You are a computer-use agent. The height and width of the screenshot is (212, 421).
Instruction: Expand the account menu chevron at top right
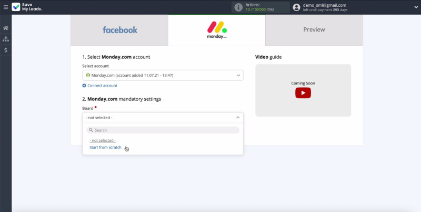416,7
